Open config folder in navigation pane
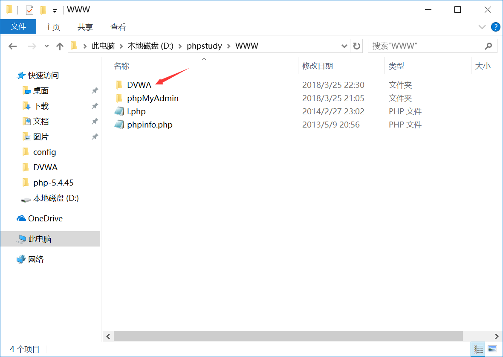Image resolution: width=503 pixels, height=357 pixels. [x=45, y=152]
